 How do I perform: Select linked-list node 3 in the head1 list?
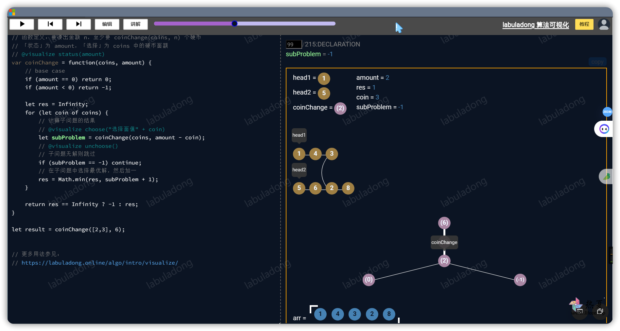click(x=332, y=154)
